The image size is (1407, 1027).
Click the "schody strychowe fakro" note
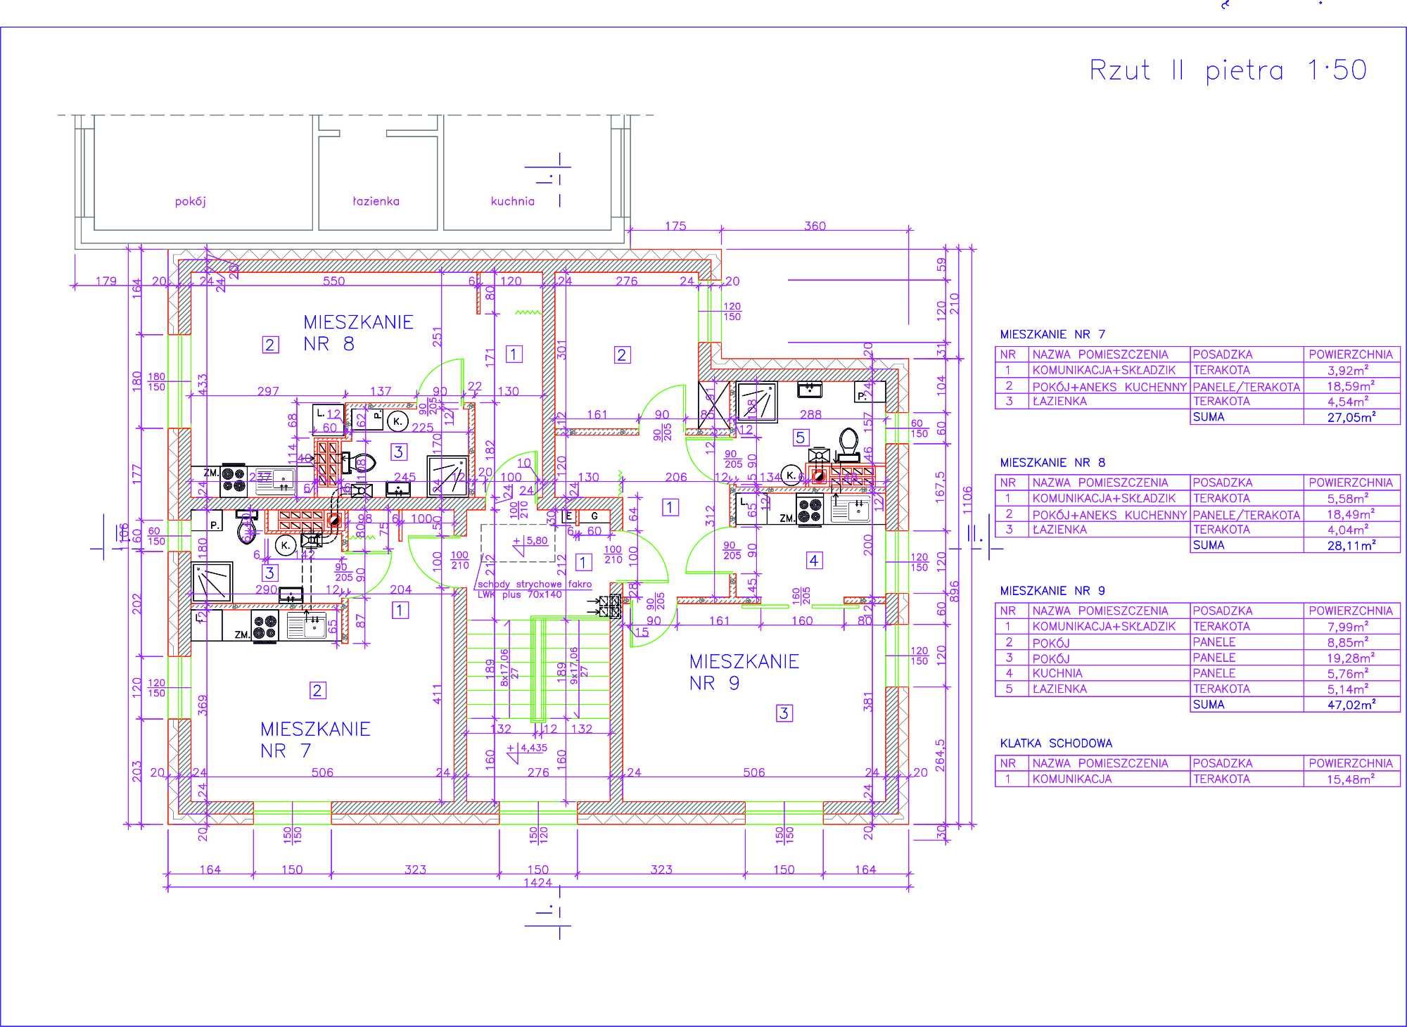[535, 585]
